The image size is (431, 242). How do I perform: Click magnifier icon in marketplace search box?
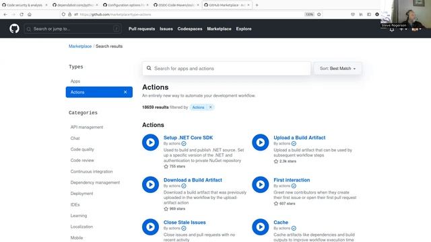pos(149,68)
